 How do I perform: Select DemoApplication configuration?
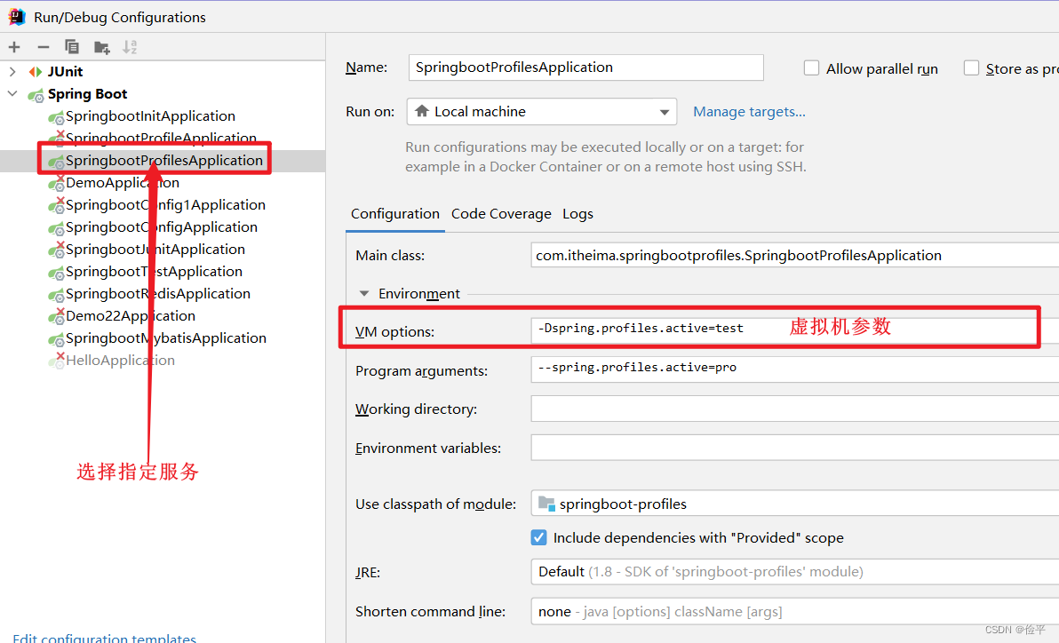[x=123, y=183]
